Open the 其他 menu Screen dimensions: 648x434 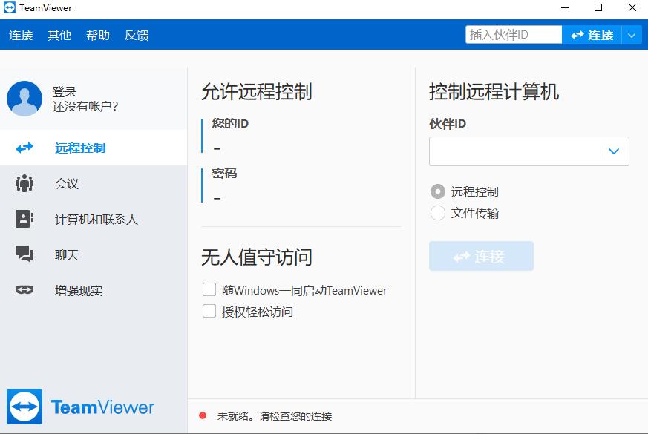click(59, 35)
